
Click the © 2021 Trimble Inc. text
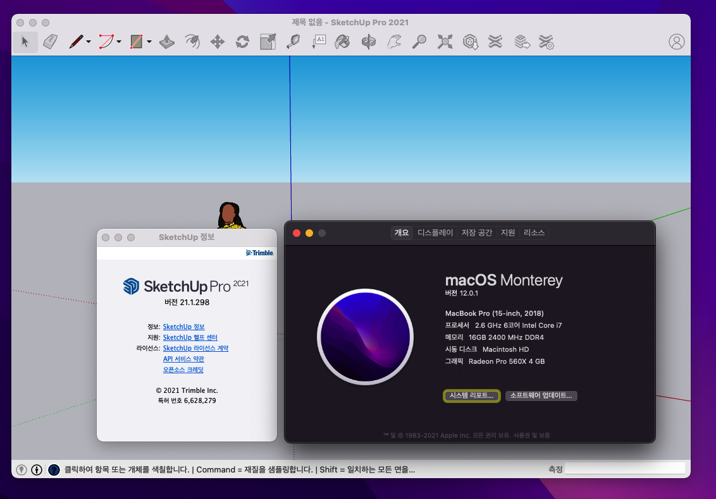(x=187, y=390)
